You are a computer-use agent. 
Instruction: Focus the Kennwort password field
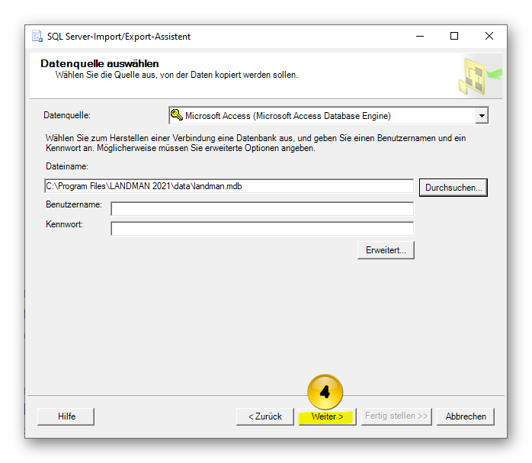coord(262,228)
